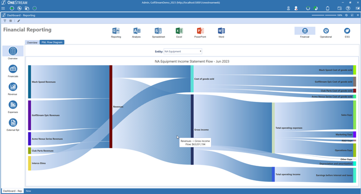Click the Sales Exps label

[347, 115]
